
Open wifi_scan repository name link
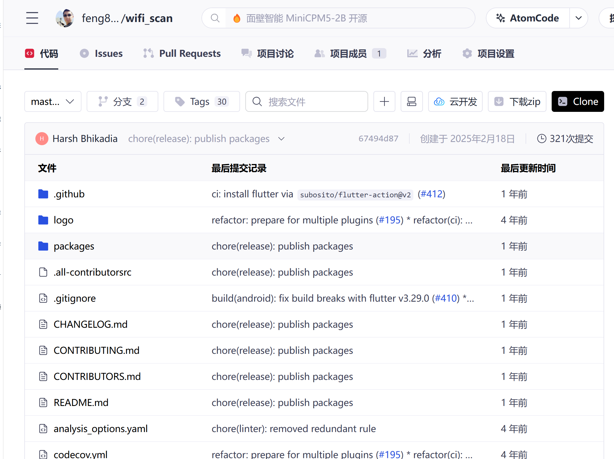pos(149,18)
